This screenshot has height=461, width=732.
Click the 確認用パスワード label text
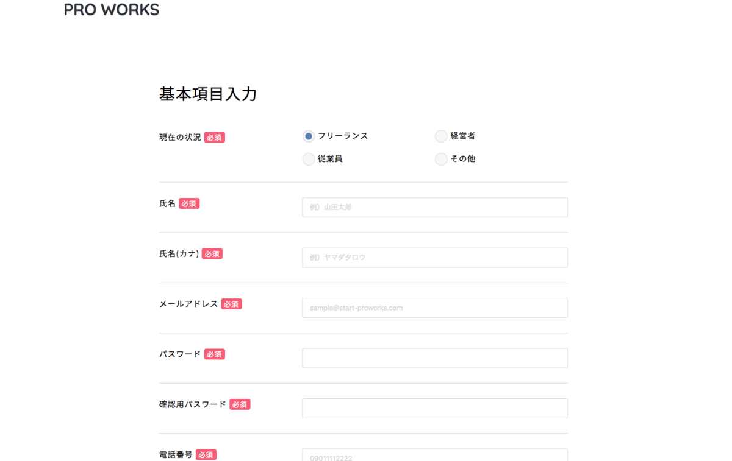coord(193,404)
